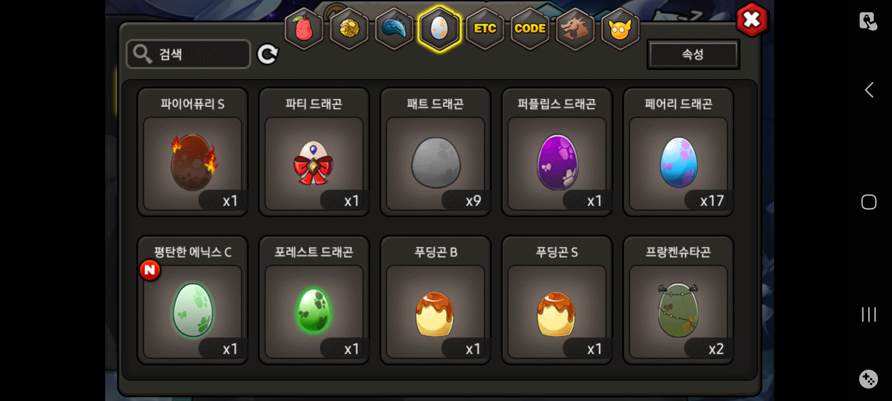Open the blue dragon scale tab
The height and width of the screenshot is (401, 892).
pos(394,29)
